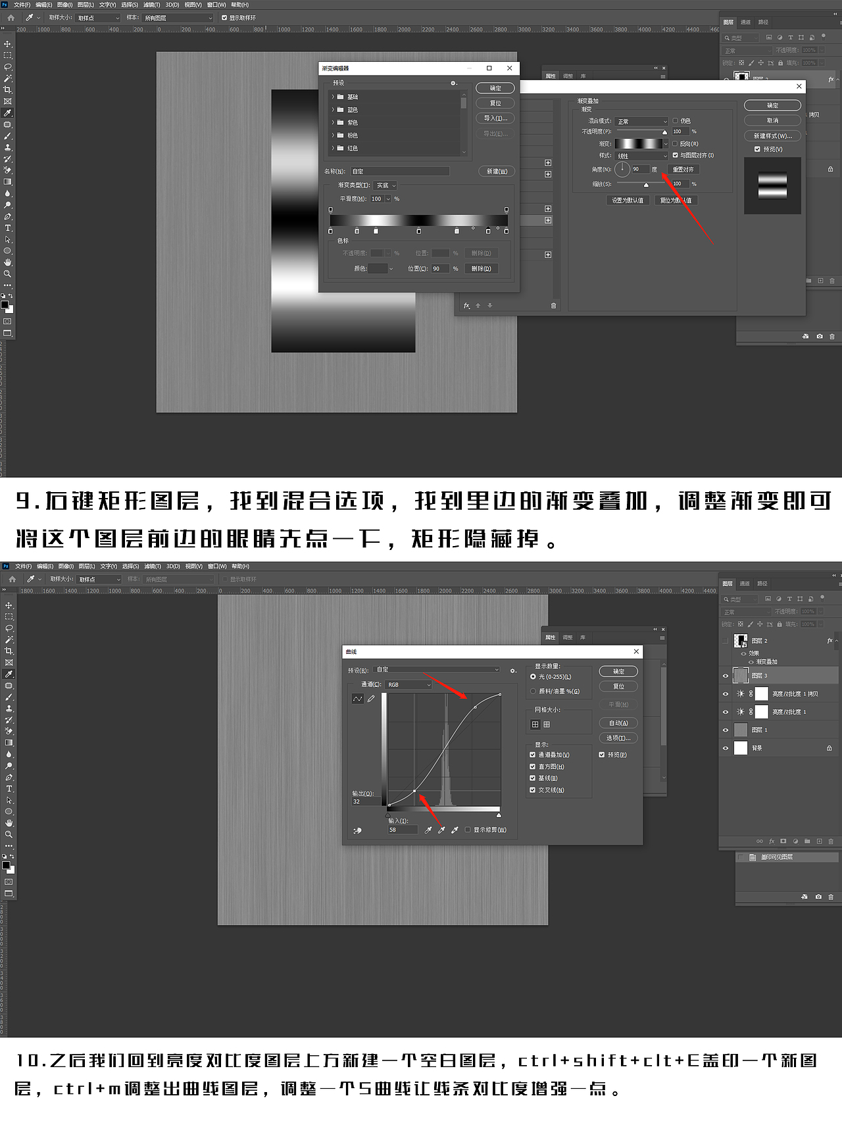Screen dimensions: 842x1123
Task: Choose the detailed 10x10 grid icon in Curves
Action: click(547, 724)
